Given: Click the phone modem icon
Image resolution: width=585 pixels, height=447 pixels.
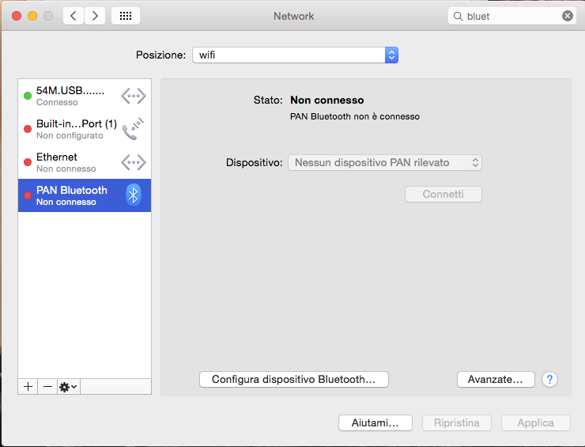Looking at the screenshot, I should click(133, 129).
